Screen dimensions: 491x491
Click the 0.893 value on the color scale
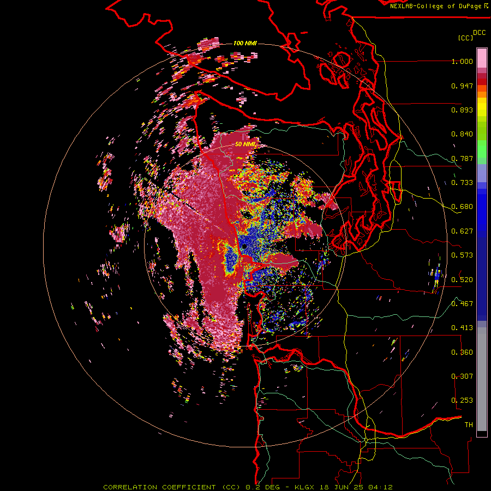pyautogui.click(x=462, y=110)
